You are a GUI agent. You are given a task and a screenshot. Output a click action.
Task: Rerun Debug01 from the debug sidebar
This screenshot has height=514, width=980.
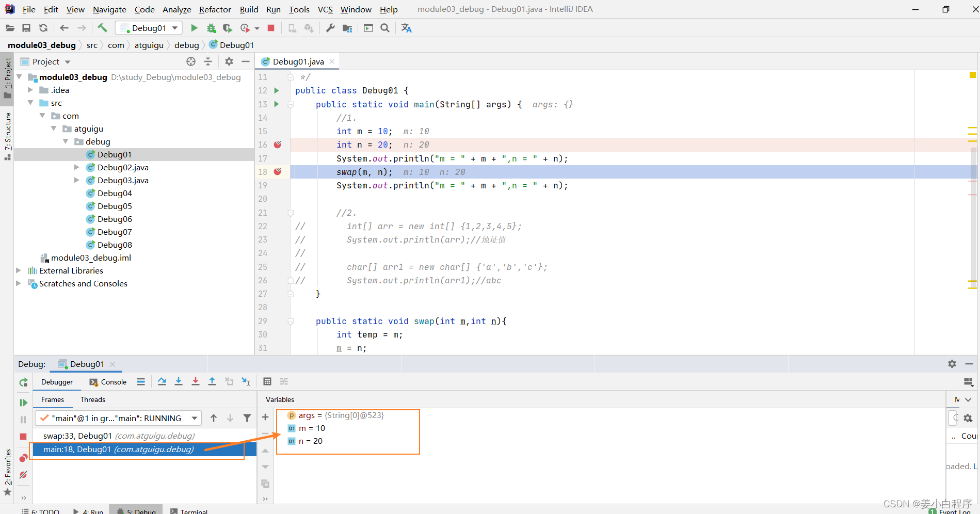click(x=23, y=382)
